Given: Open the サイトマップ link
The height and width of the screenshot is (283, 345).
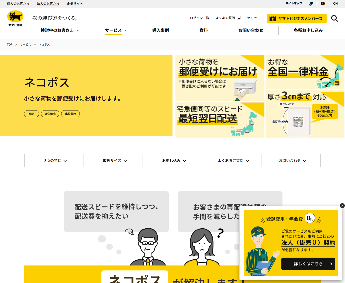Looking at the screenshot, I should (294, 3).
